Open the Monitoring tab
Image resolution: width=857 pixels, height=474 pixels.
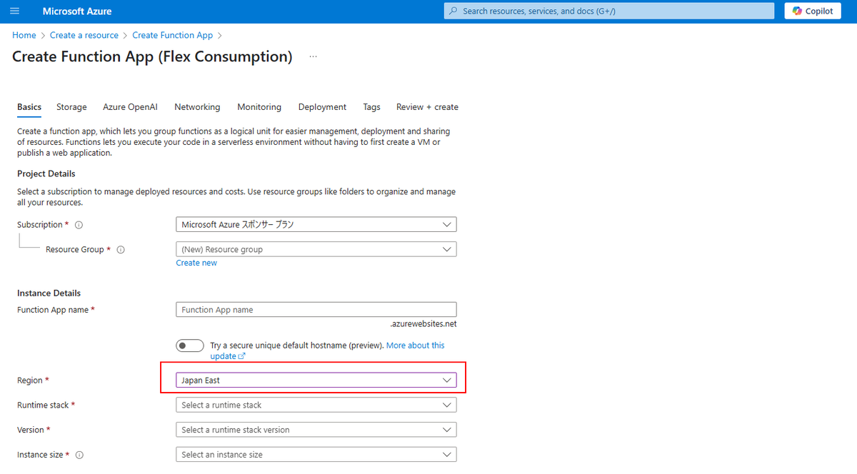[259, 107]
